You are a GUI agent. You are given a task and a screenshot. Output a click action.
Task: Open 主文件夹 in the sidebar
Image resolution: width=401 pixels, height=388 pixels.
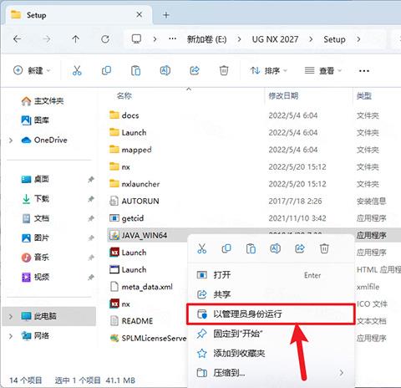[x=43, y=101]
